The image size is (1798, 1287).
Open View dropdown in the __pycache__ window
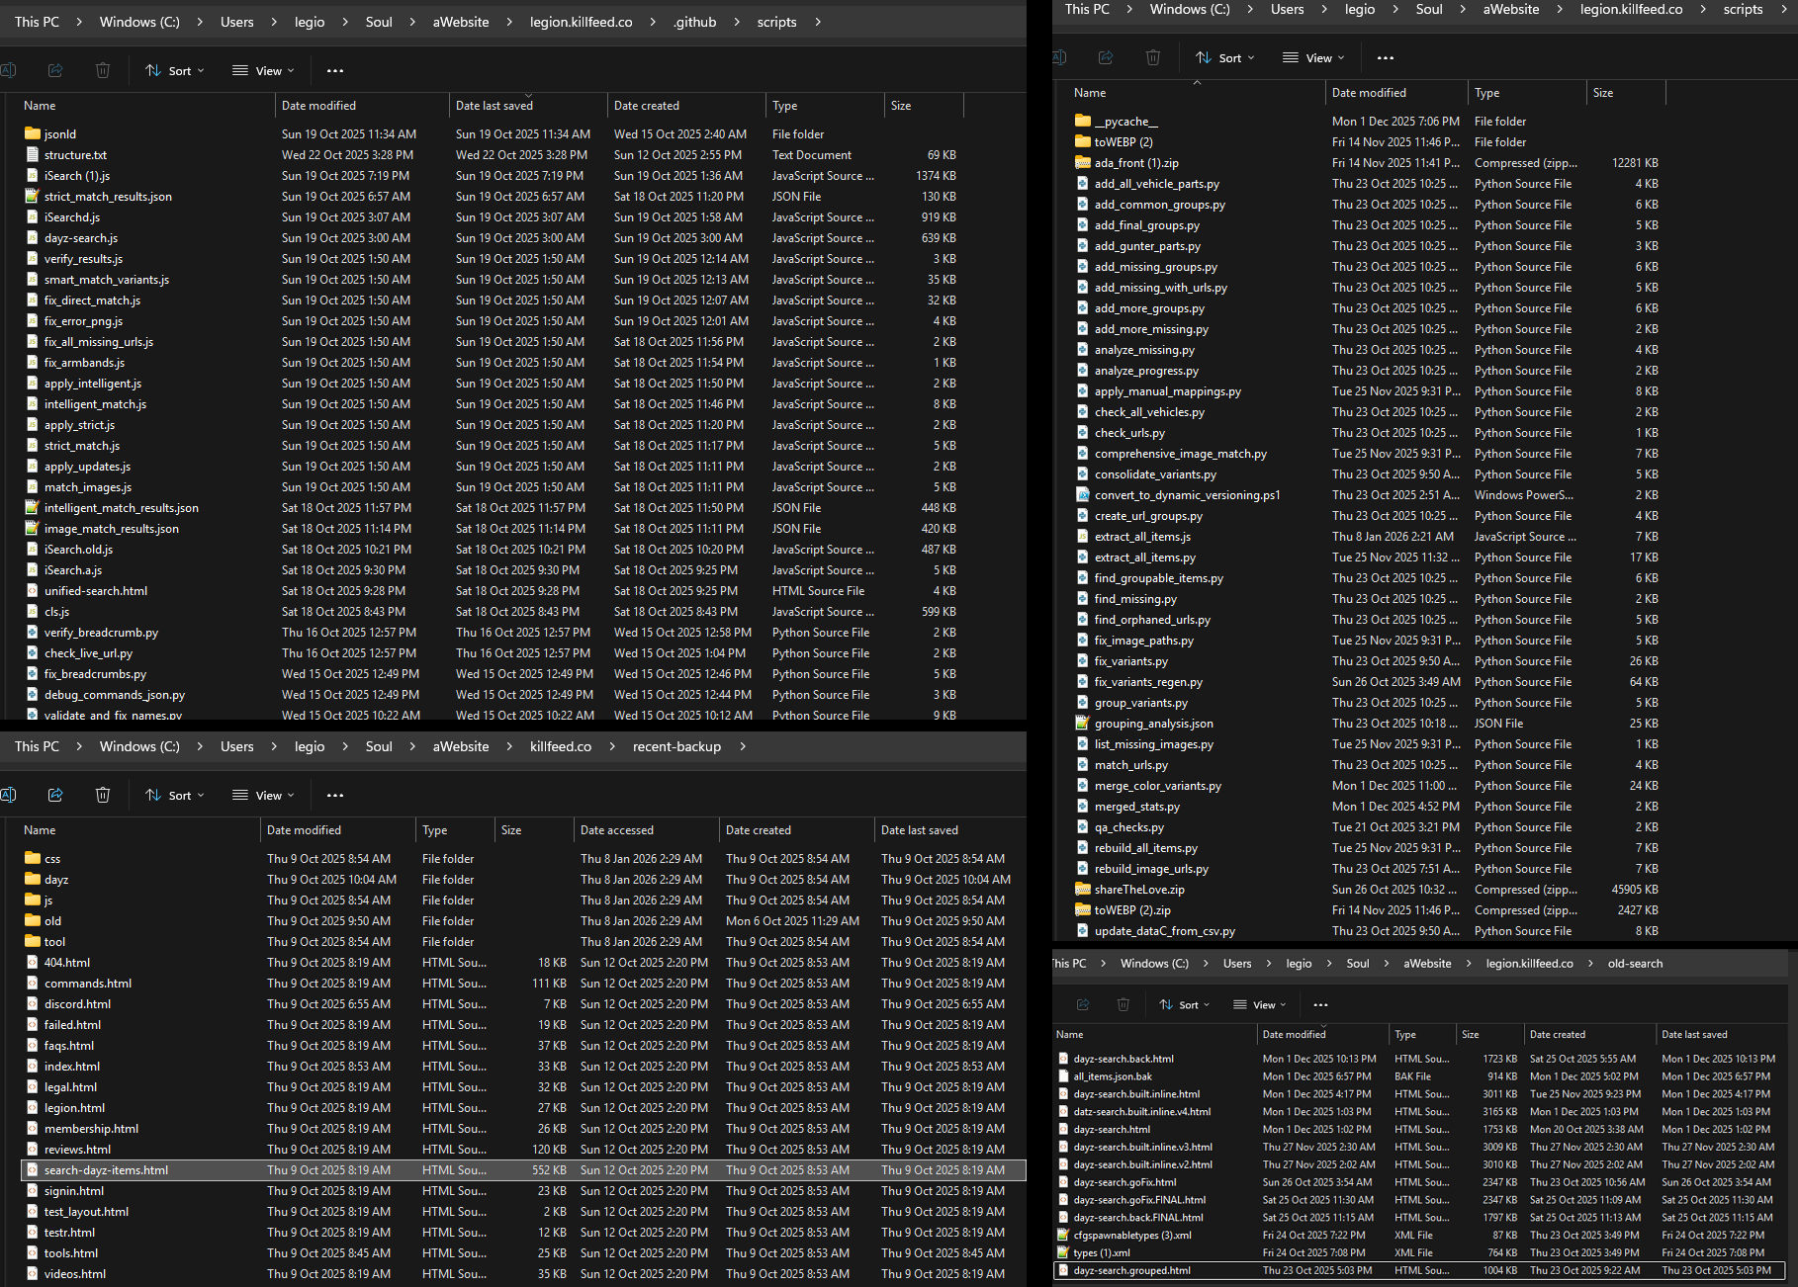1313,58
